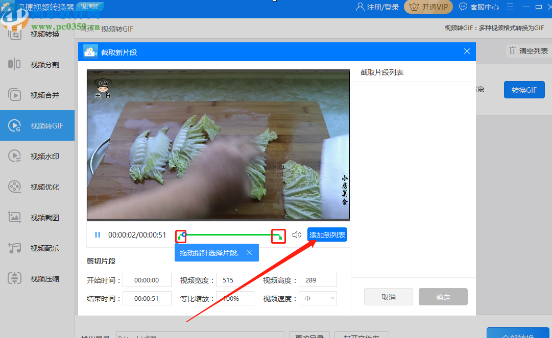The width and height of the screenshot is (552, 338).
Task: Click the 截取新片段 dialog camera icon
Action: point(90,51)
